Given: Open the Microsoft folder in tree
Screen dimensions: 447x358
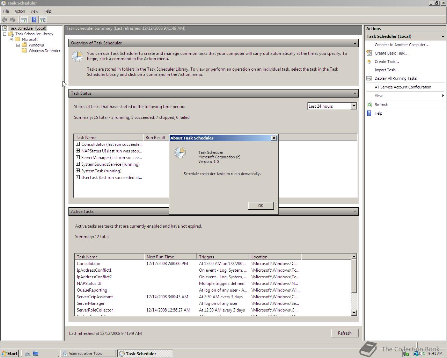Looking at the screenshot, I should (30, 40).
